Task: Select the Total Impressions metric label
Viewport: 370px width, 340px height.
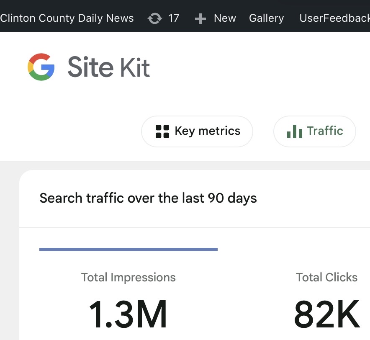Action: [x=128, y=277]
